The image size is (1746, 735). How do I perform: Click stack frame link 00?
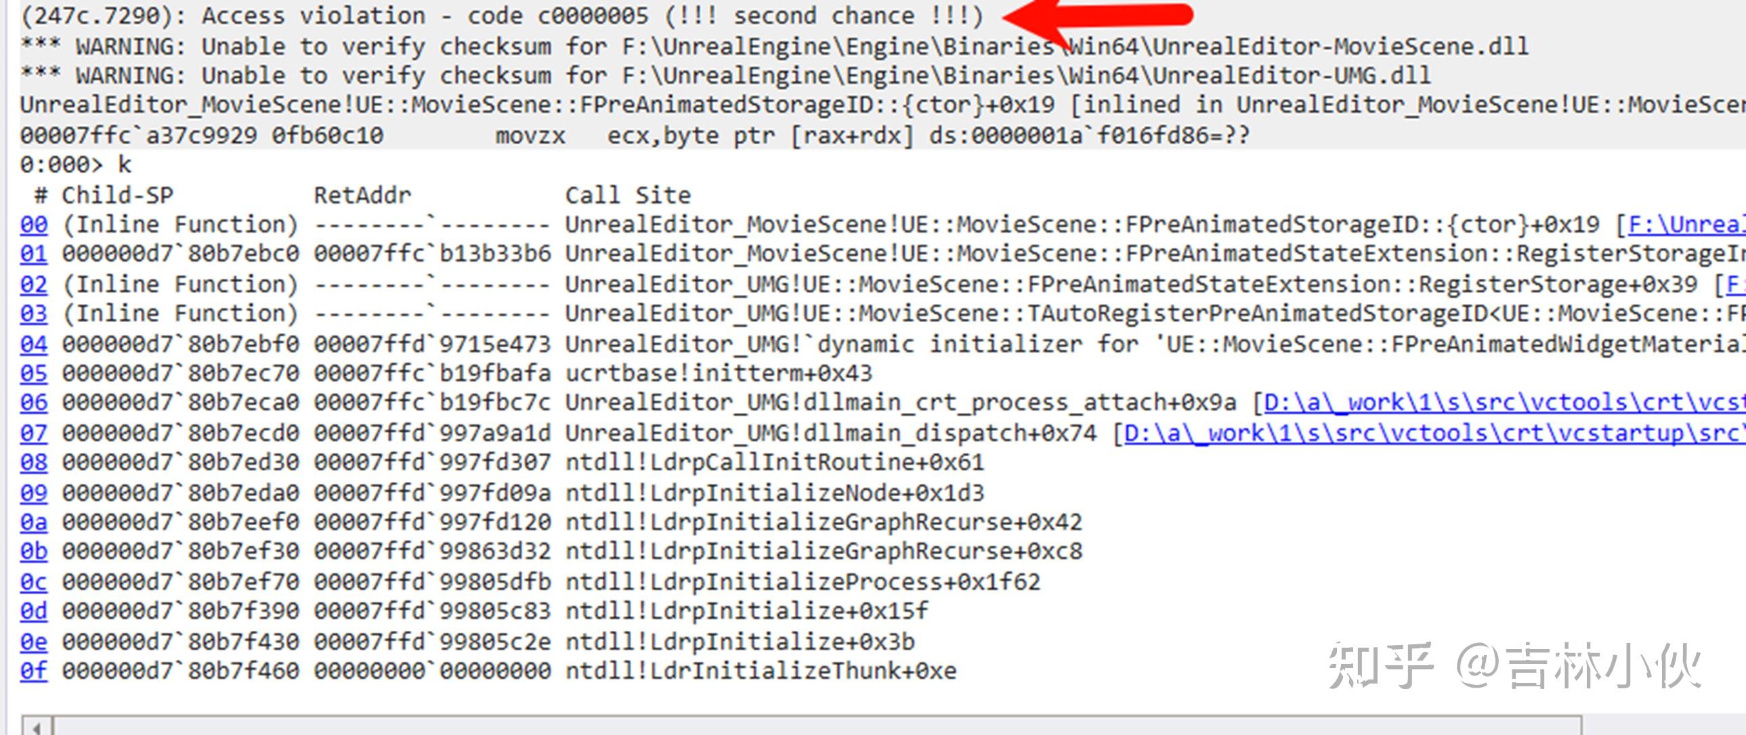coord(34,225)
